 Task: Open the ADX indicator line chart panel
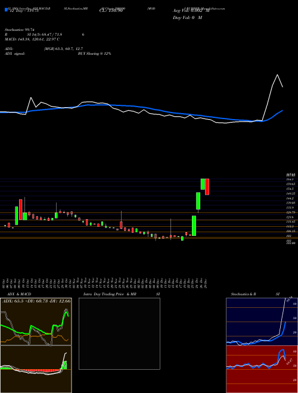click(36, 322)
